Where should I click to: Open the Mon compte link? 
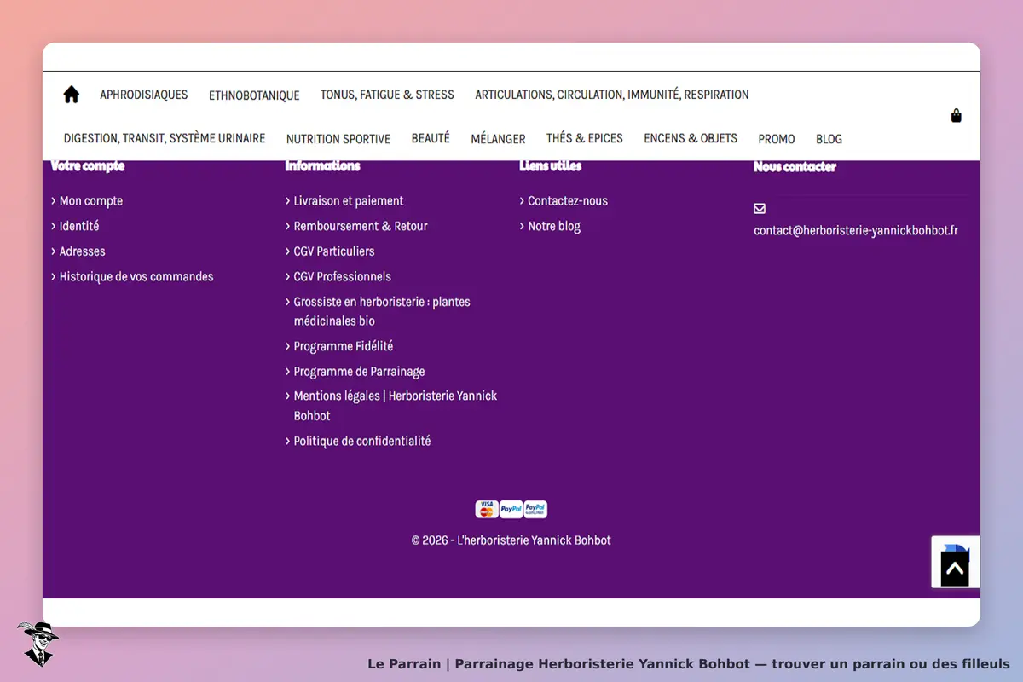pyautogui.click(x=91, y=201)
